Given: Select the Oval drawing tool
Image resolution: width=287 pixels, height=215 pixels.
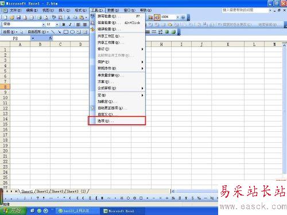Looking at the screenshot, I should [x=72, y=32].
